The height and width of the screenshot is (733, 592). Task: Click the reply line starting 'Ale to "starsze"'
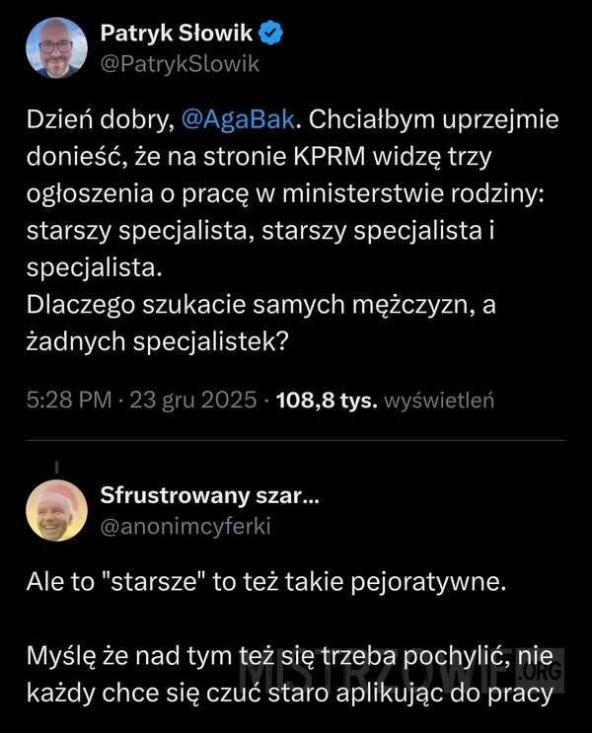coord(266,581)
